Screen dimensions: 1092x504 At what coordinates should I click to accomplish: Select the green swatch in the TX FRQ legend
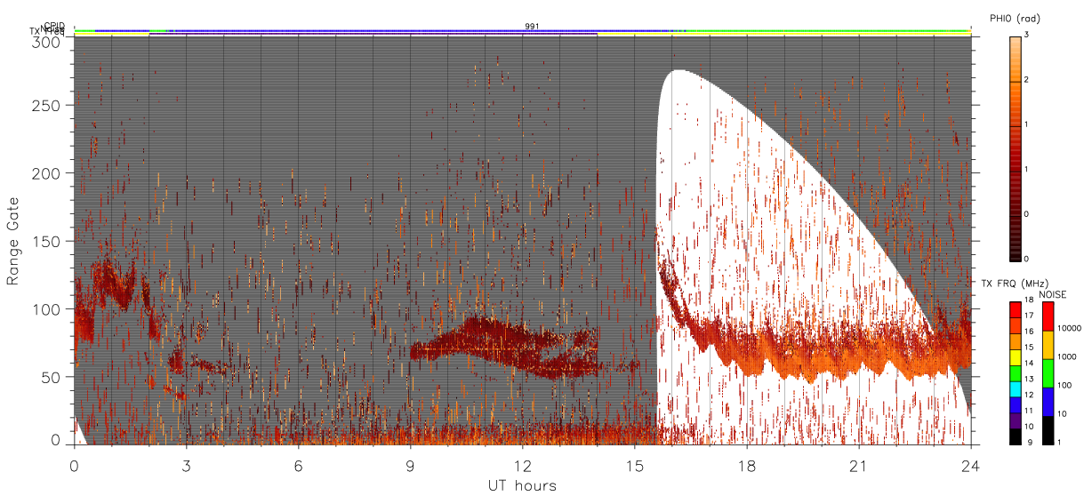pyautogui.click(x=1016, y=372)
